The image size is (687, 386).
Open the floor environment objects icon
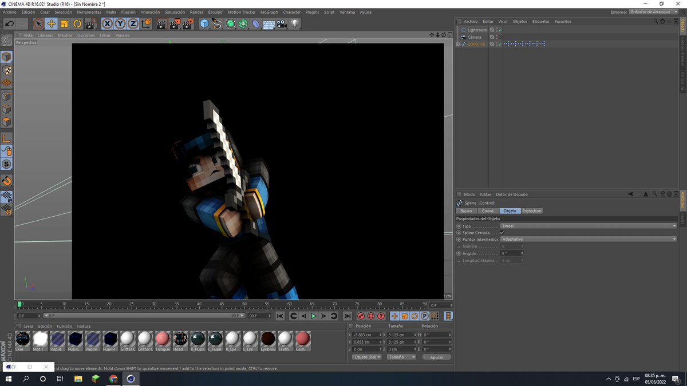(269, 23)
